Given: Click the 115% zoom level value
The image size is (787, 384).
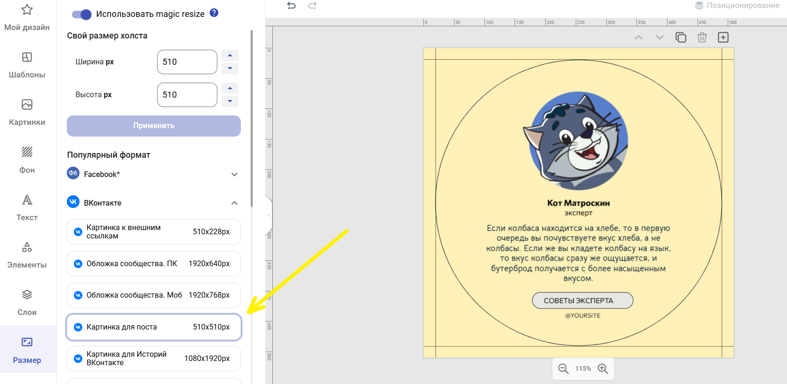Looking at the screenshot, I should pyautogui.click(x=583, y=369).
